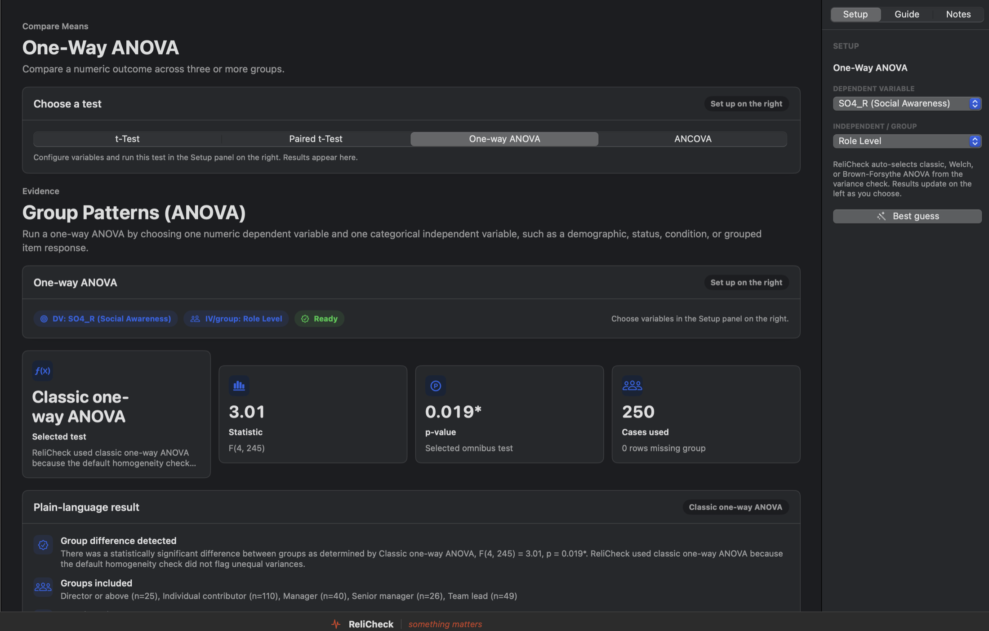This screenshot has width=989, height=631.
Task: Click the Best guess button
Action: tap(907, 216)
